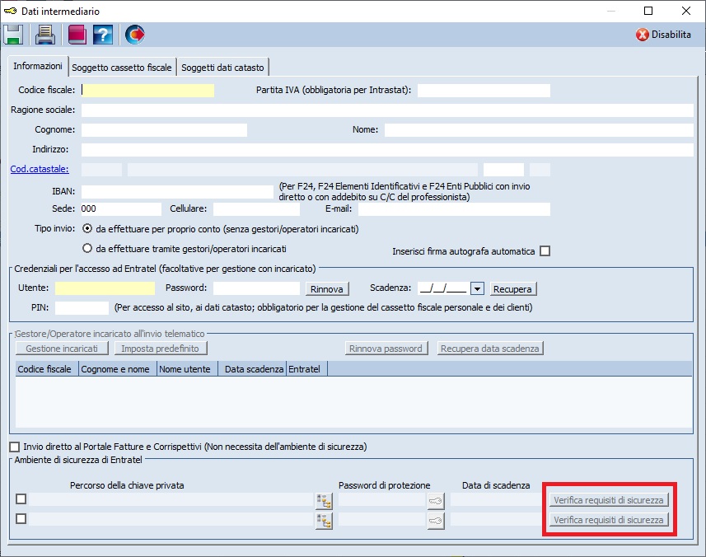706x557 pixels.
Task: Click the Rinnova button next to Password
Action: [x=327, y=289]
